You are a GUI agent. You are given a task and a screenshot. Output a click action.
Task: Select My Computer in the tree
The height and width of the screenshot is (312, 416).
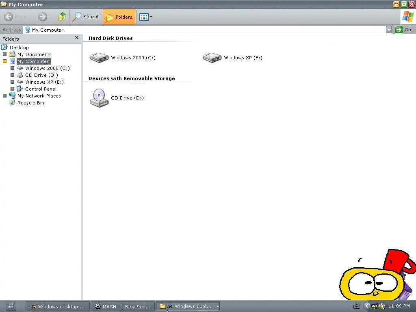click(33, 61)
